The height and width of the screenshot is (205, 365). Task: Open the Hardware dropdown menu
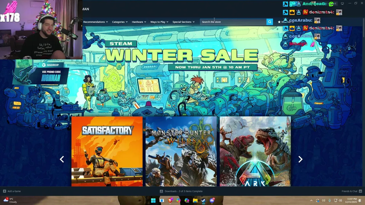tap(139, 22)
